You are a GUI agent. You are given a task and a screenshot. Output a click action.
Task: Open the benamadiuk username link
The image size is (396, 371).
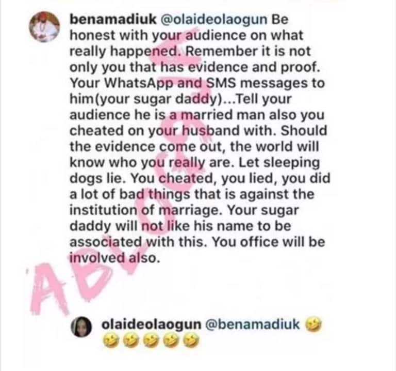[x=113, y=20]
